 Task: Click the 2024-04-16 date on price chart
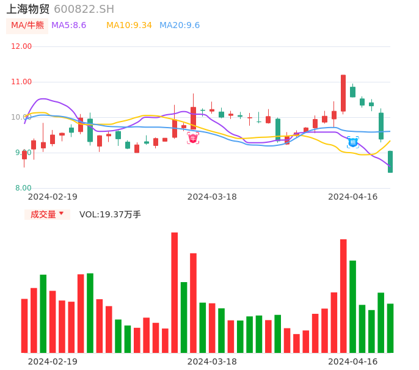pos(353,197)
